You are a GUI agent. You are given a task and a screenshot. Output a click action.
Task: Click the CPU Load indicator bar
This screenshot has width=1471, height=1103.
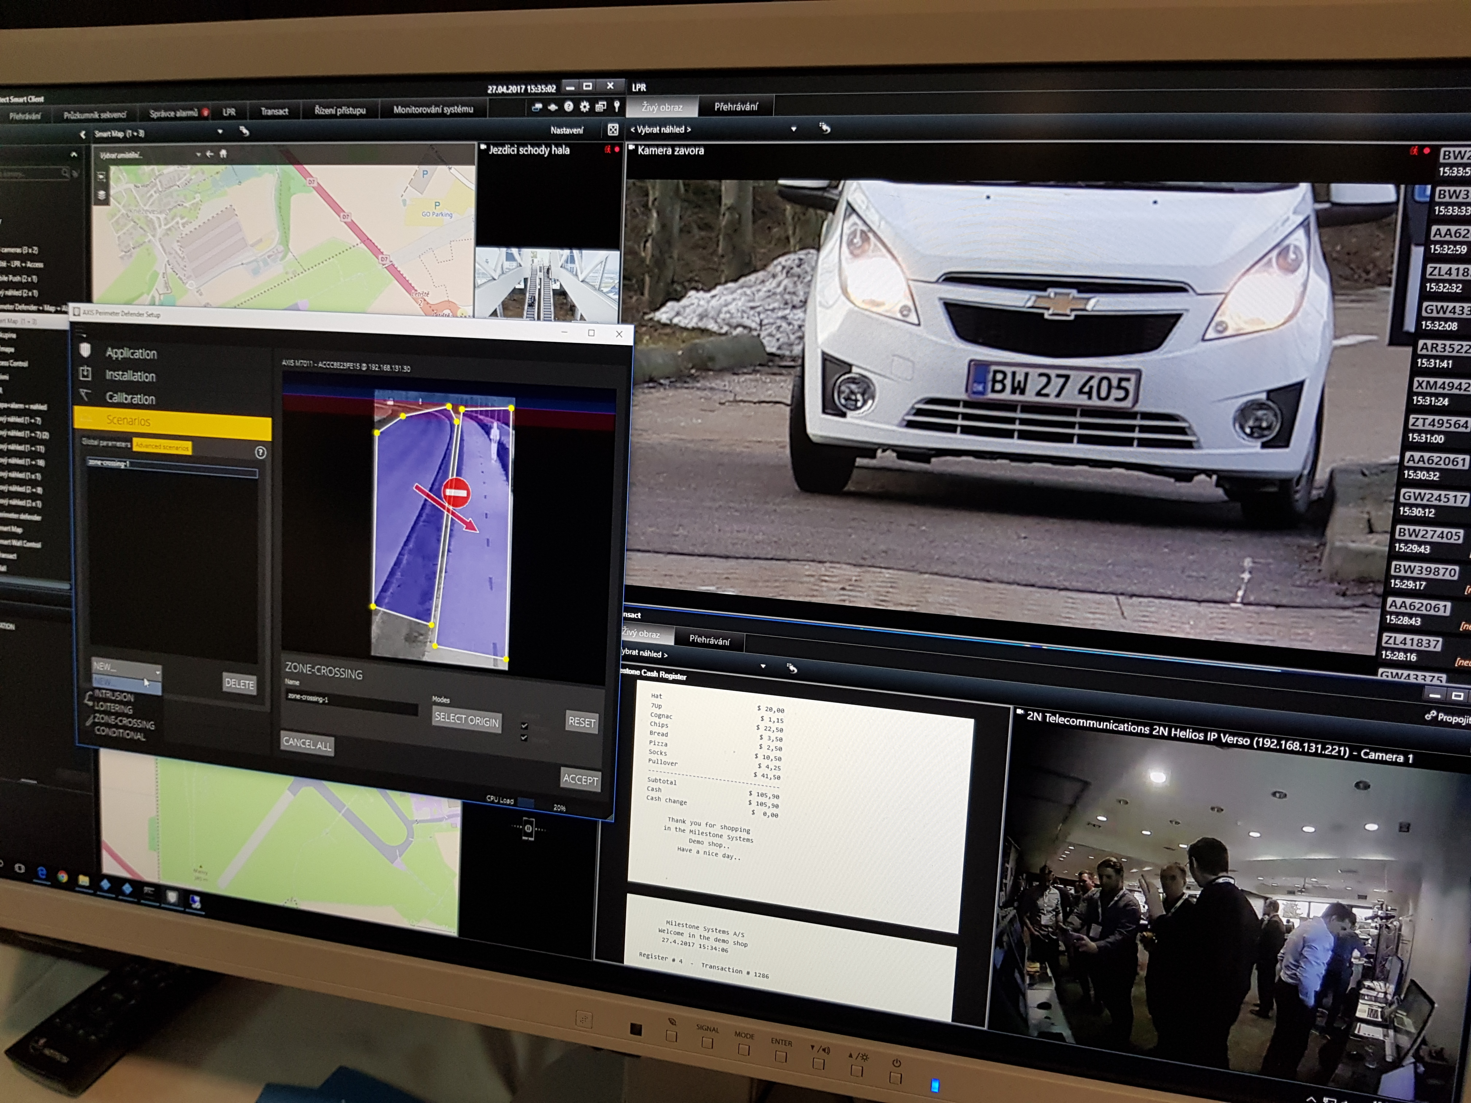(x=526, y=803)
